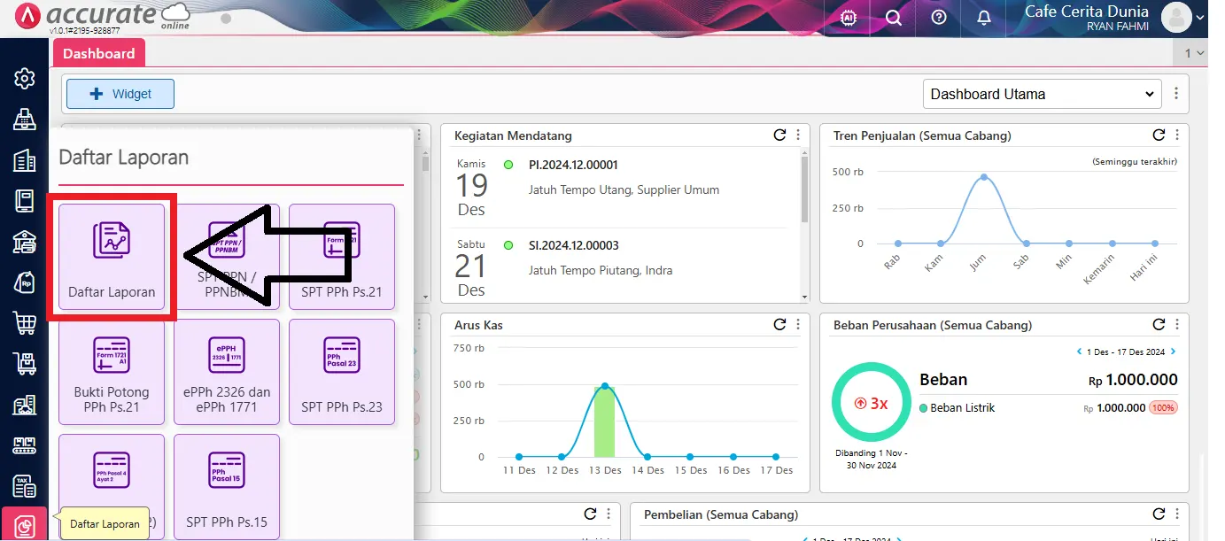Click the AI chip icon in header

[x=848, y=18]
